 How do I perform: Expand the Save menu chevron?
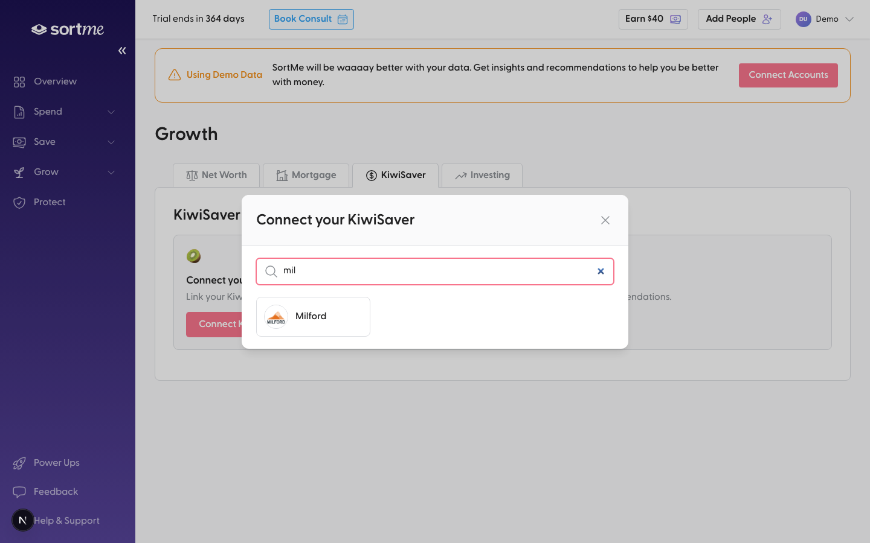click(111, 142)
